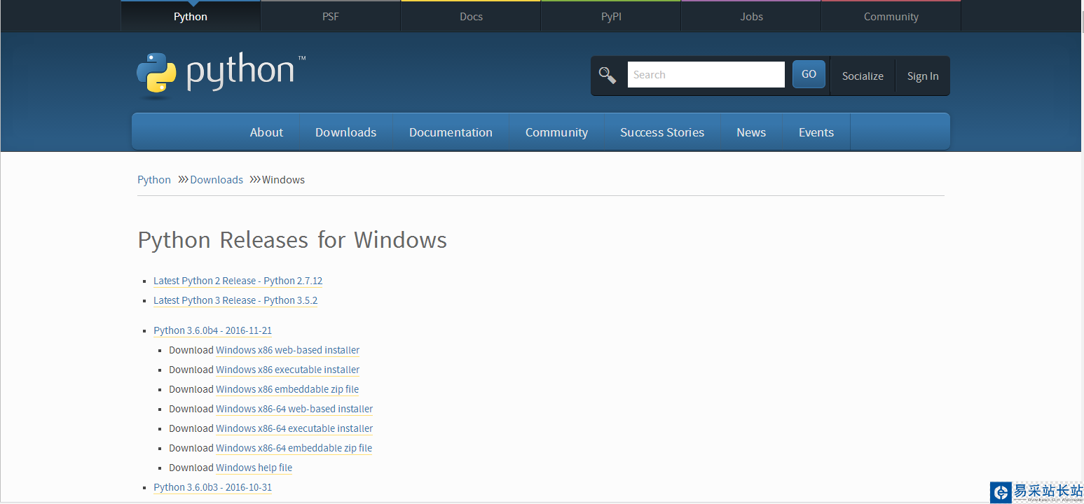Download Windows x86 embeddable zip file
1084x504 pixels.
click(287, 389)
